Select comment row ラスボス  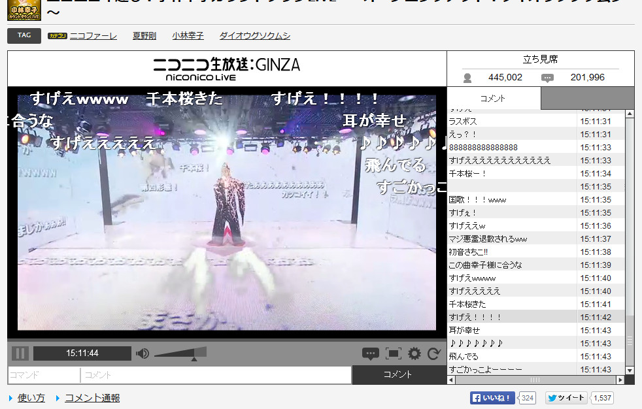pos(536,122)
